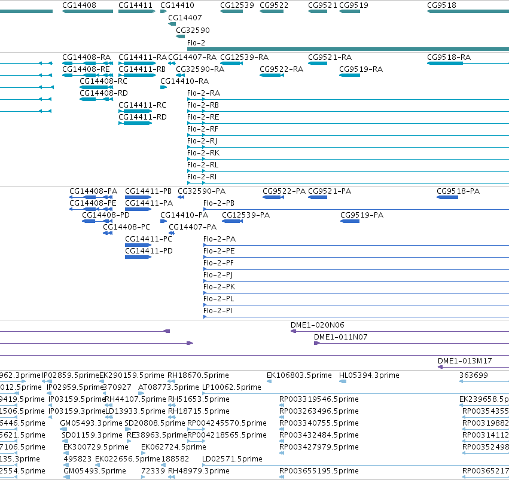Screen dimensions: 509x480
Task: Select the HL05394.3prime EST label
Action: click(369, 375)
